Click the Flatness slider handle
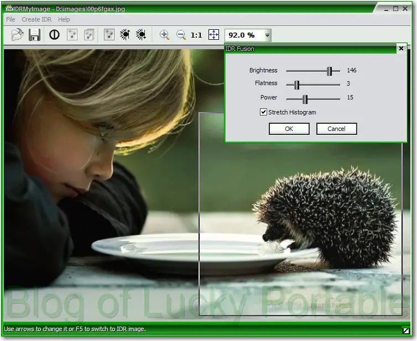Image resolution: width=417 pixels, height=341 pixels. pos(297,85)
